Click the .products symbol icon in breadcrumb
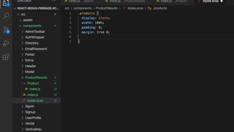The height and width of the screenshot is (132, 234). coord(150,8)
